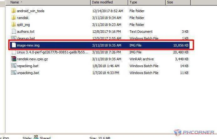Click the split_img folder icon

pos(13,25)
